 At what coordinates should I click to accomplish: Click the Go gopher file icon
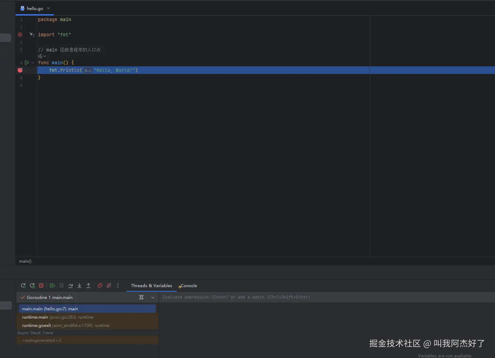22,8
